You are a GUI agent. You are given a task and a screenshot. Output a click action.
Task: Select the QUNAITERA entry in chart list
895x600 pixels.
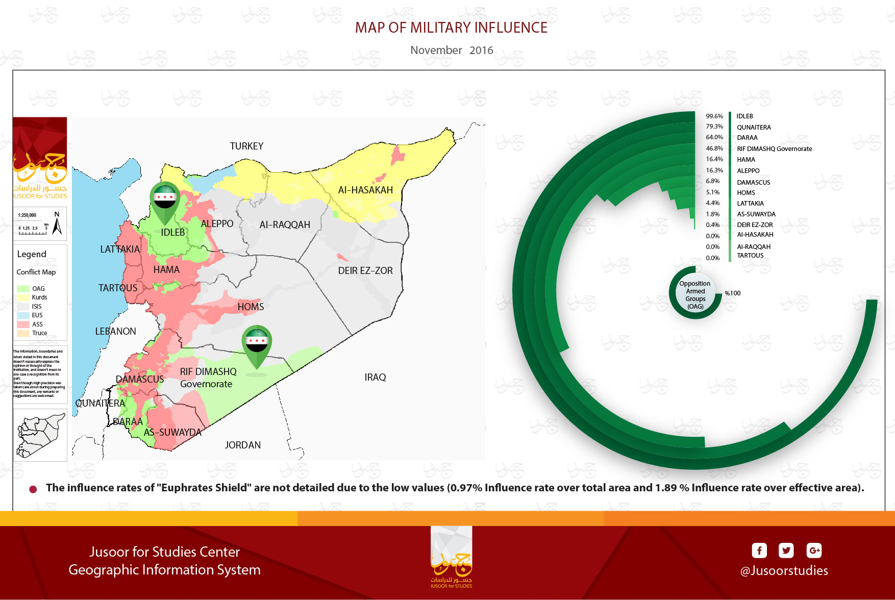coord(754,128)
